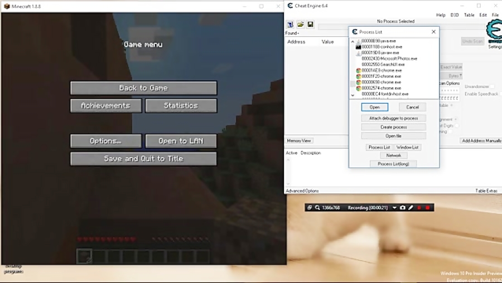Open the recording bar dropdown arrow
Screen dimensions: 502x283
tap(394, 208)
